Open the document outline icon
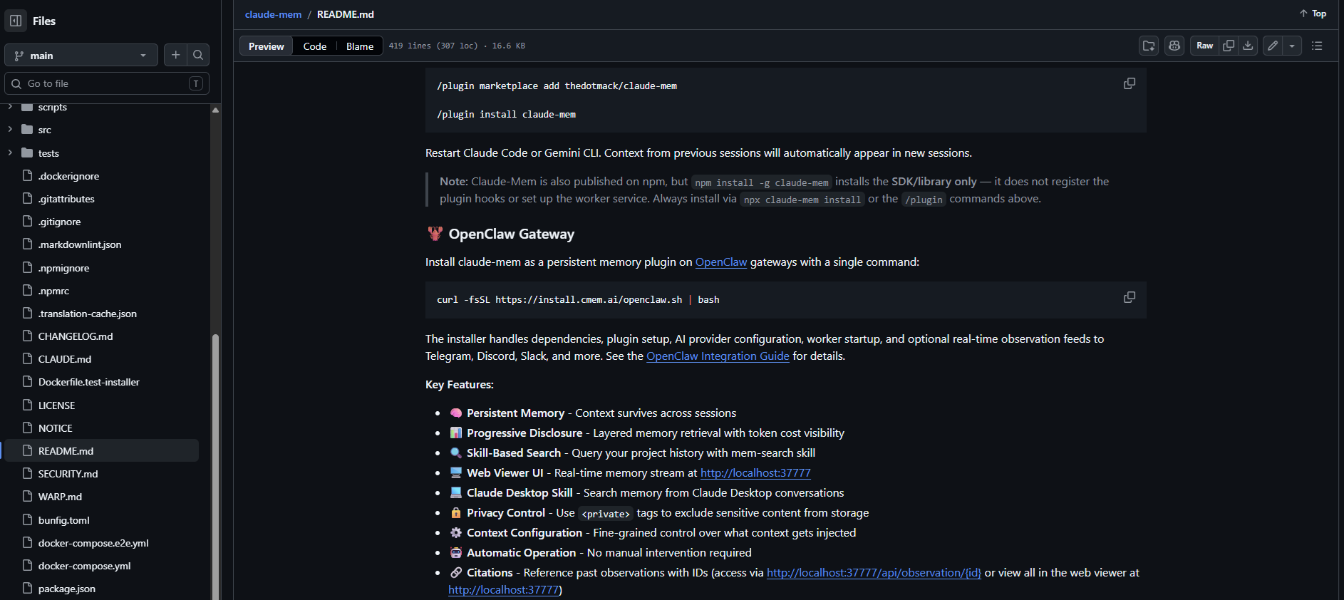This screenshot has width=1344, height=600. coord(1317,46)
